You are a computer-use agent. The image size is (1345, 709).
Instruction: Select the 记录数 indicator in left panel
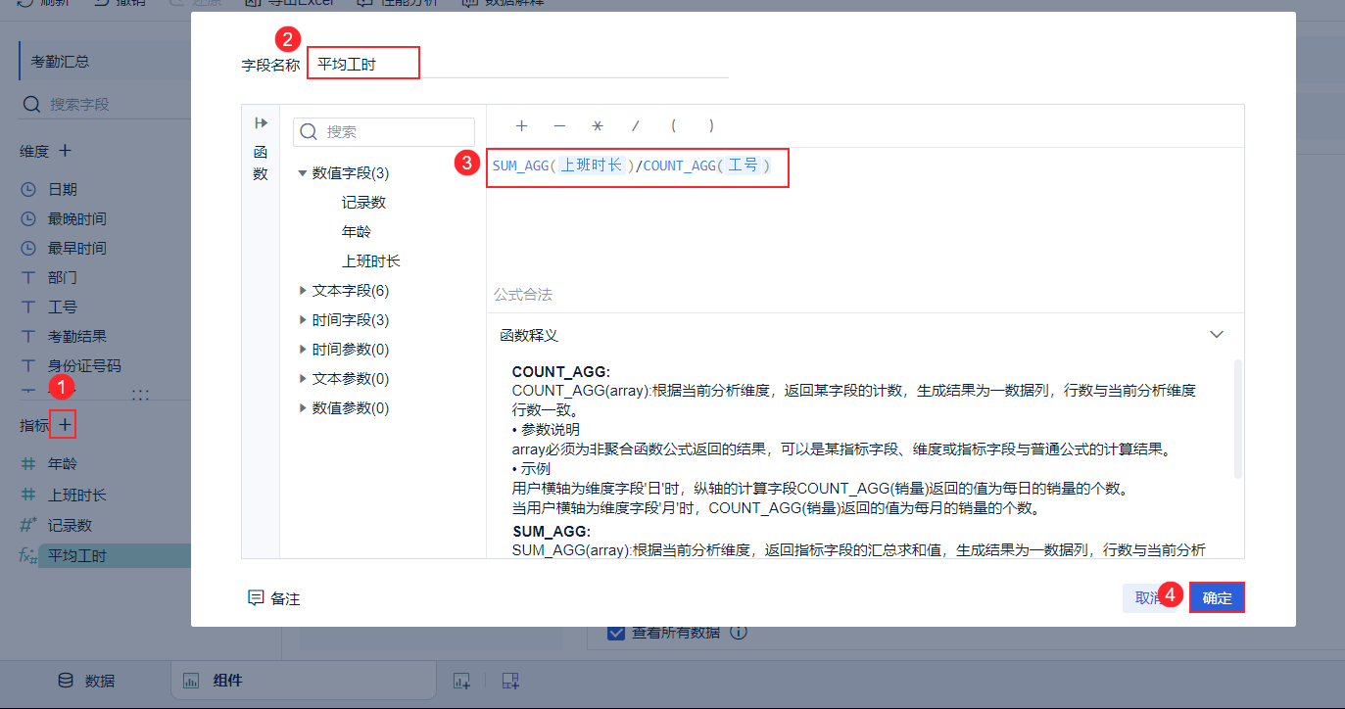tap(70, 525)
